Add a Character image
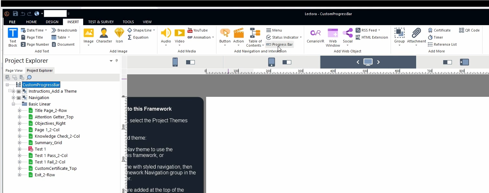The image size is (489, 193). click(x=104, y=35)
